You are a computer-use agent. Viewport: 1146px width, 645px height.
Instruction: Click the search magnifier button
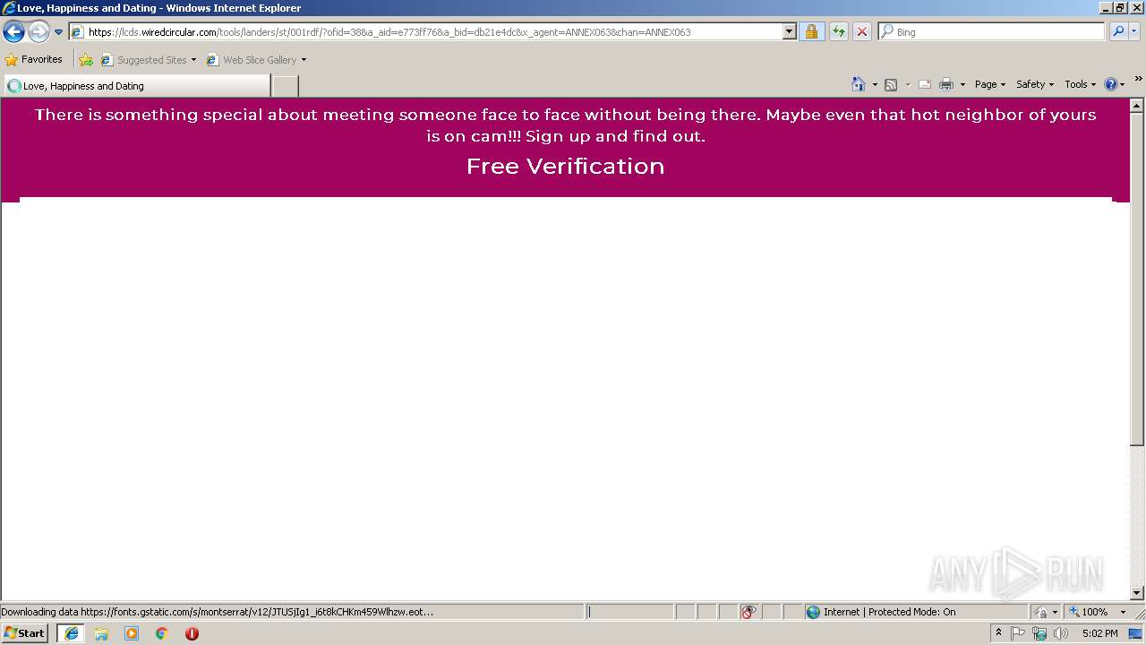tap(1117, 31)
